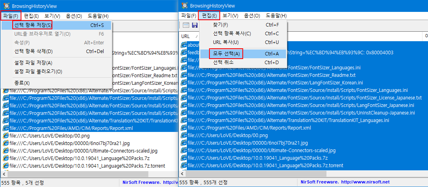Viewport: 428px width, 187px height.
Task: Choose 종료(X) to exit the program
Action: click(x=56, y=83)
